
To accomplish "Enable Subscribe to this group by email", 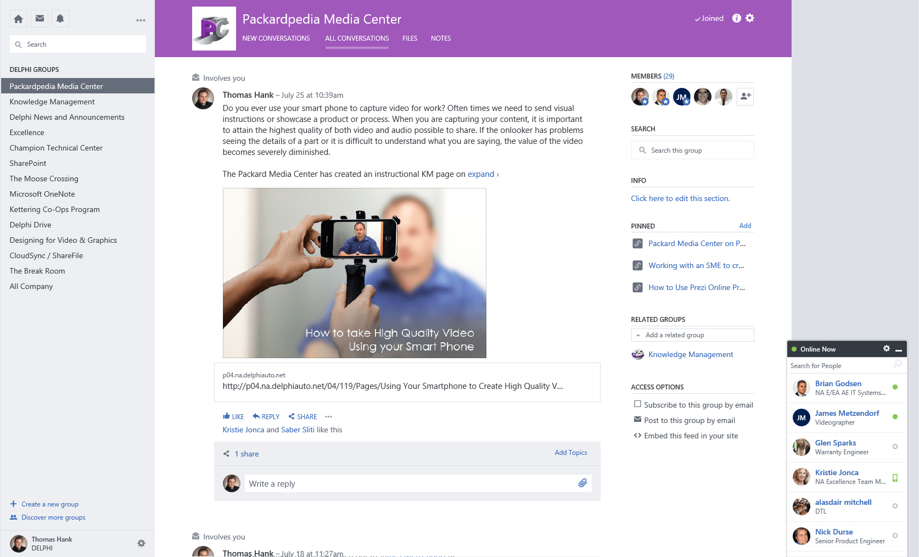I will pyautogui.click(x=637, y=404).
